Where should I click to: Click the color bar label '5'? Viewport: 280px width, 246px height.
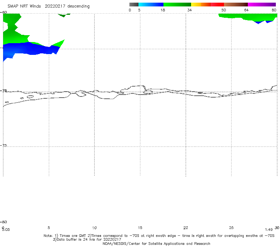[x=139, y=10]
